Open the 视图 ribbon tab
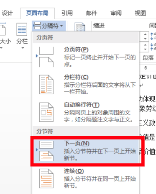 [x=140, y=13]
